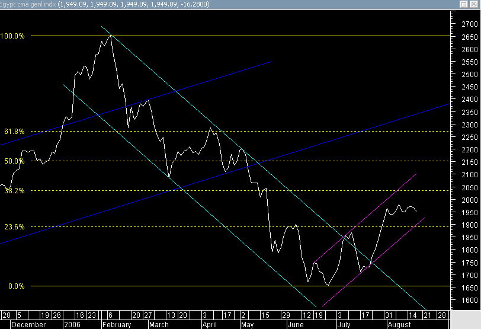Click the price values in the title bar
The image size is (481, 329).
[x=133, y=4]
